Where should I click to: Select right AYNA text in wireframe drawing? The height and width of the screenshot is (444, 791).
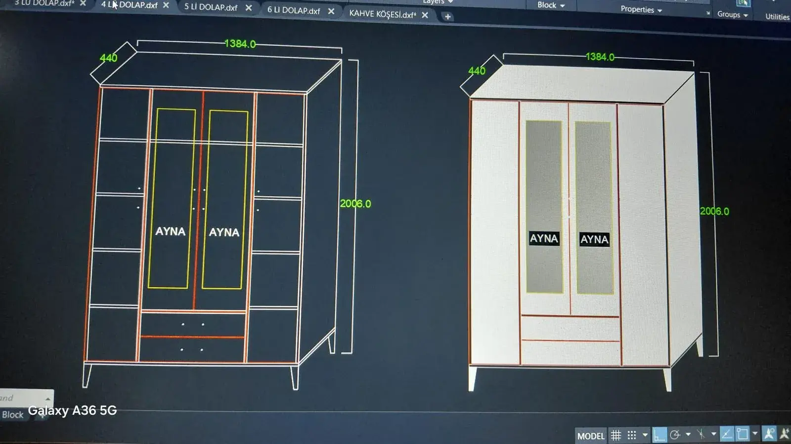[x=224, y=232]
